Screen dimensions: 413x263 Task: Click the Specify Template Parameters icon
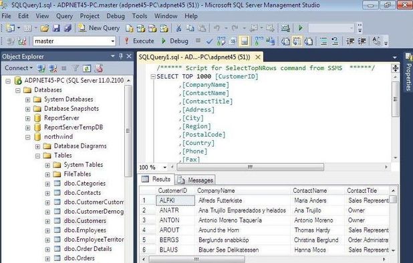coord(376,41)
